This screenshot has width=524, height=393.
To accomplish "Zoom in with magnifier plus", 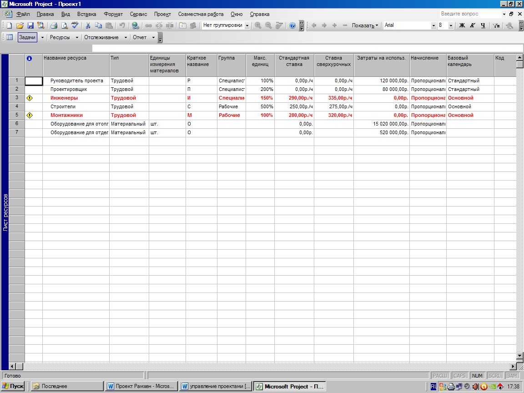I will pyautogui.click(x=258, y=25).
